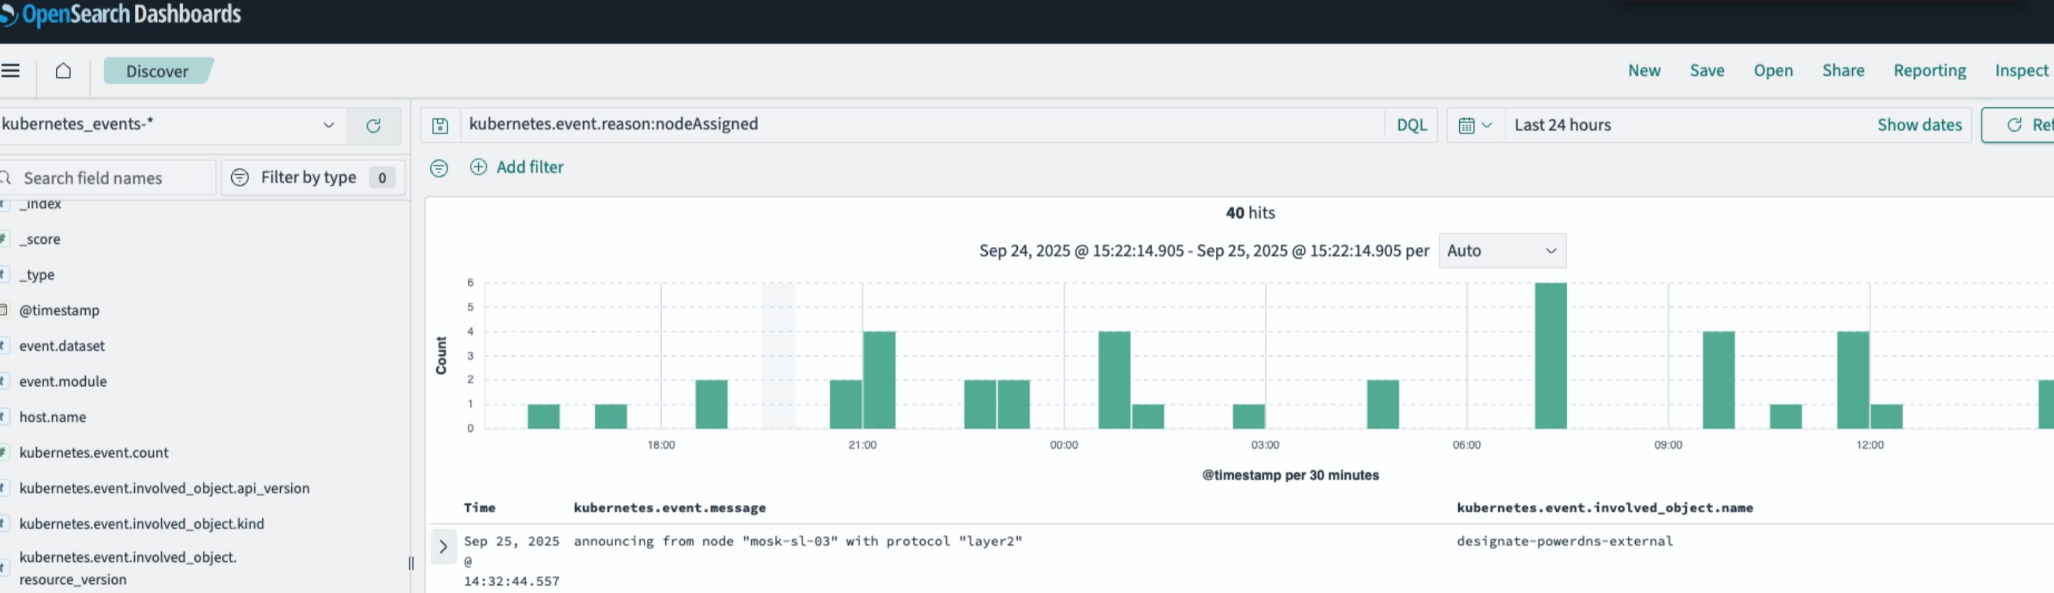
Task: Click in the Search field names box
Action: [112, 178]
